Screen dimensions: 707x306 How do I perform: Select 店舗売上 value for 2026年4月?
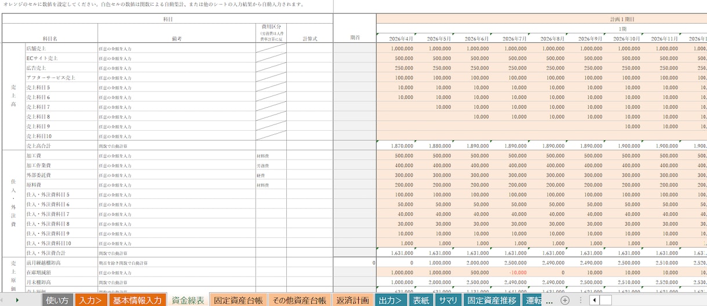(395, 48)
